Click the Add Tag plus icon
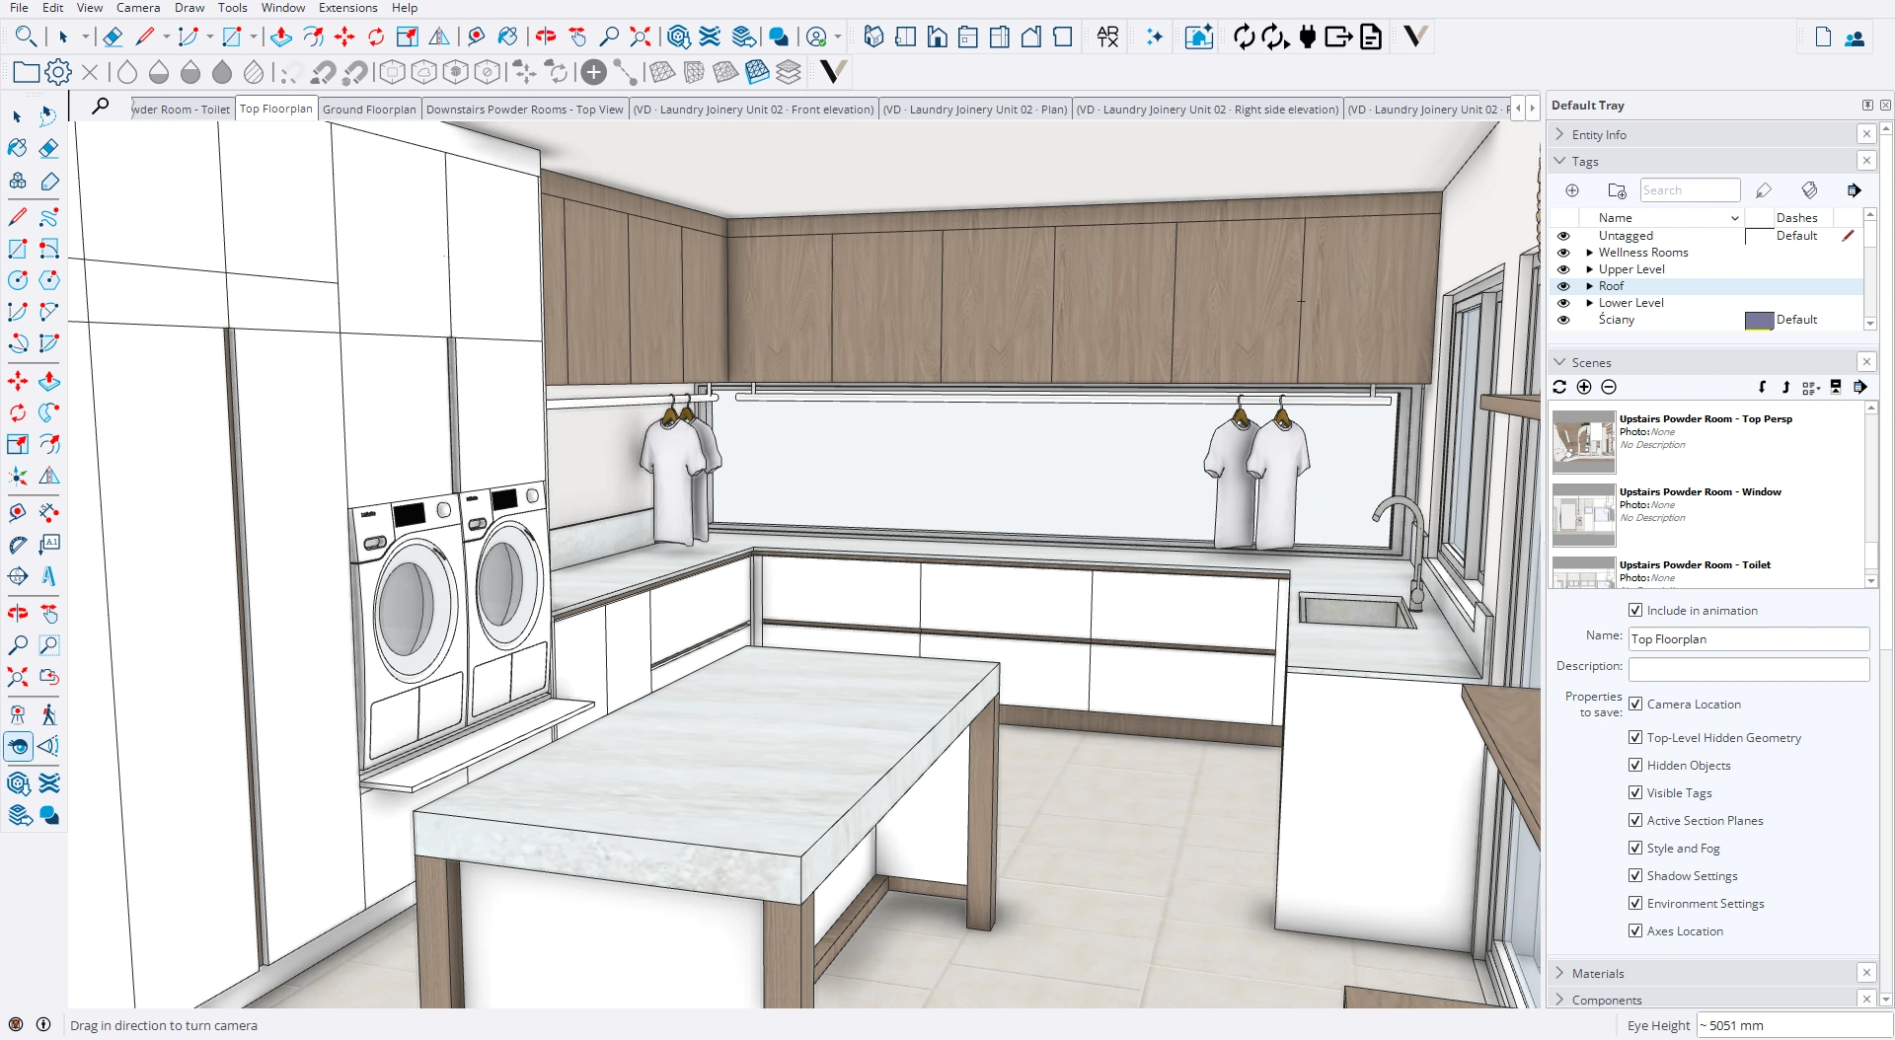Viewport: 1895px width, 1040px height. 1572,190
